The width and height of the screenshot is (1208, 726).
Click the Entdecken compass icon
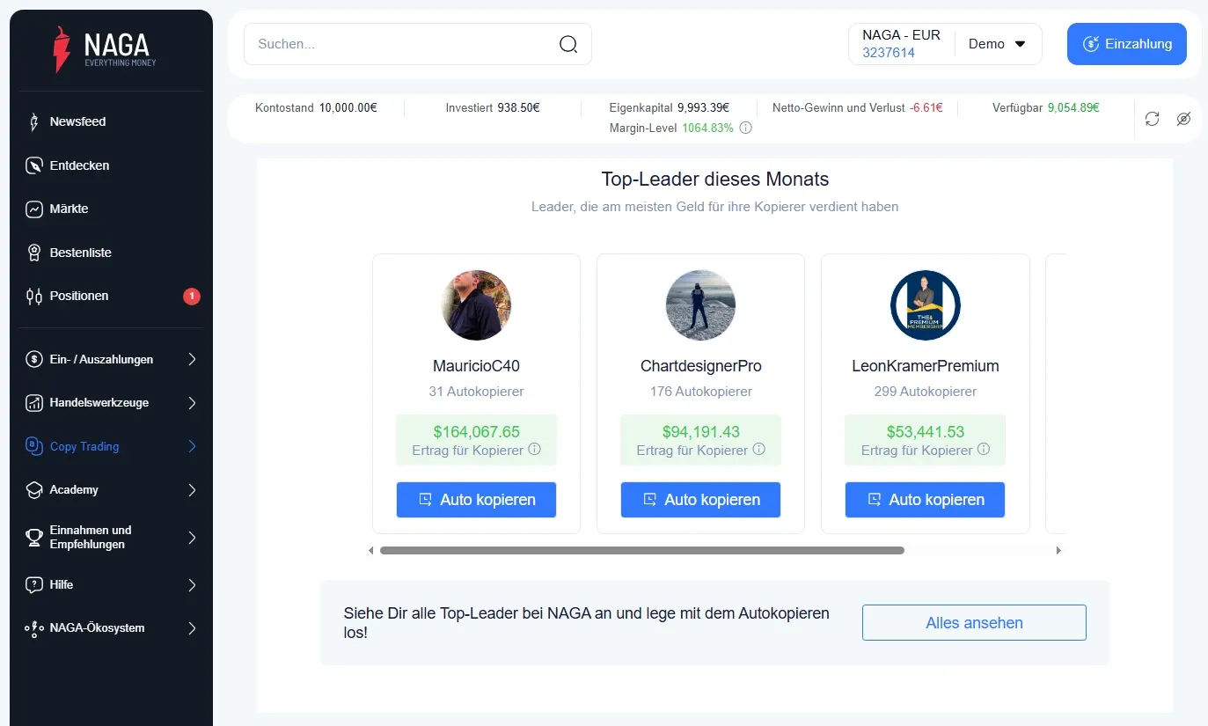point(34,165)
